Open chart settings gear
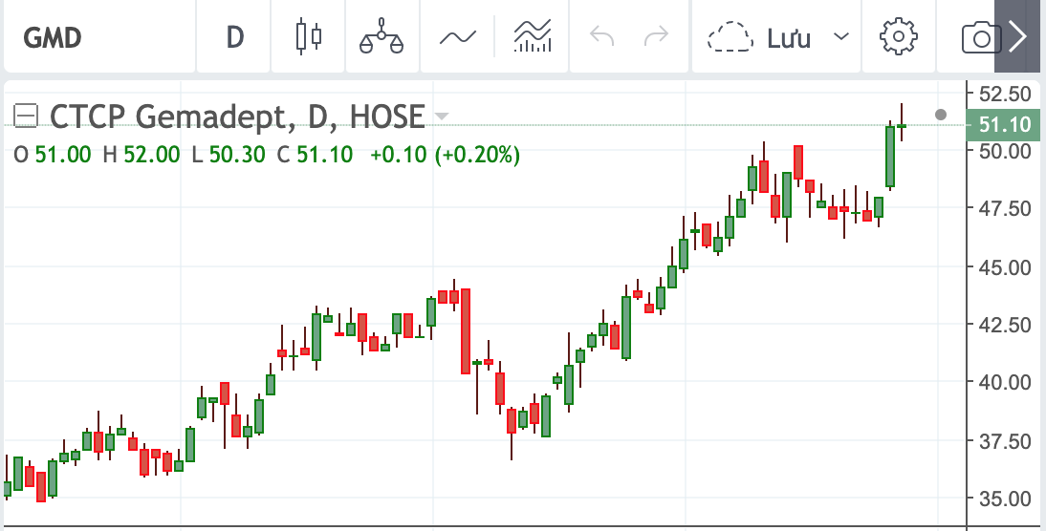Image resolution: width=1046 pixels, height=531 pixels. (x=898, y=37)
